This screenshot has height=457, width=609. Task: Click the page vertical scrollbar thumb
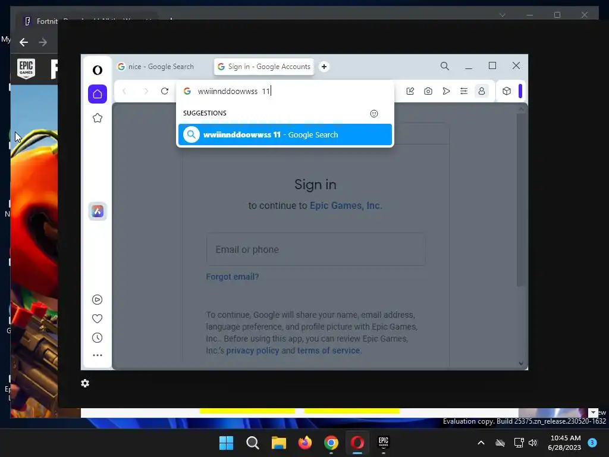(521, 199)
